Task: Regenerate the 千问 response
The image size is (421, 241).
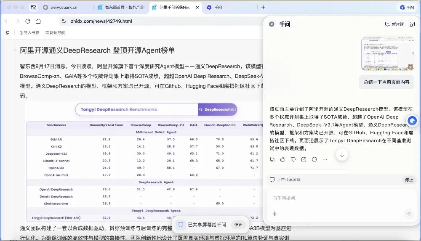Action: tap(314, 159)
